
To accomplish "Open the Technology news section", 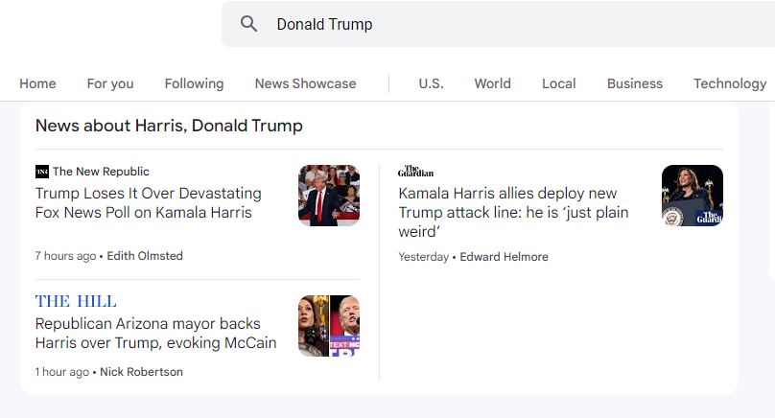I will [730, 83].
